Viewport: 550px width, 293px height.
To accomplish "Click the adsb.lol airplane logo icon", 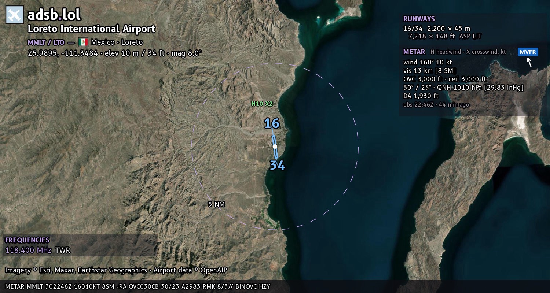I will click(x=15, y=15).
